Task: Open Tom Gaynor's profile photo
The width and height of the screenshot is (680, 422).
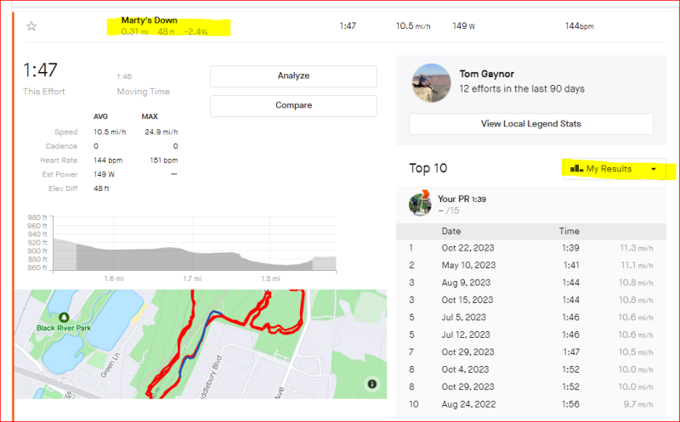Action: click(x=430, y=82)
